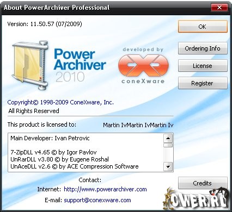The width and height of the screenshot is (232, 212).
Task: Click the support@conexware.com email link
Action: pyautogui.click(x=97, y=200)
